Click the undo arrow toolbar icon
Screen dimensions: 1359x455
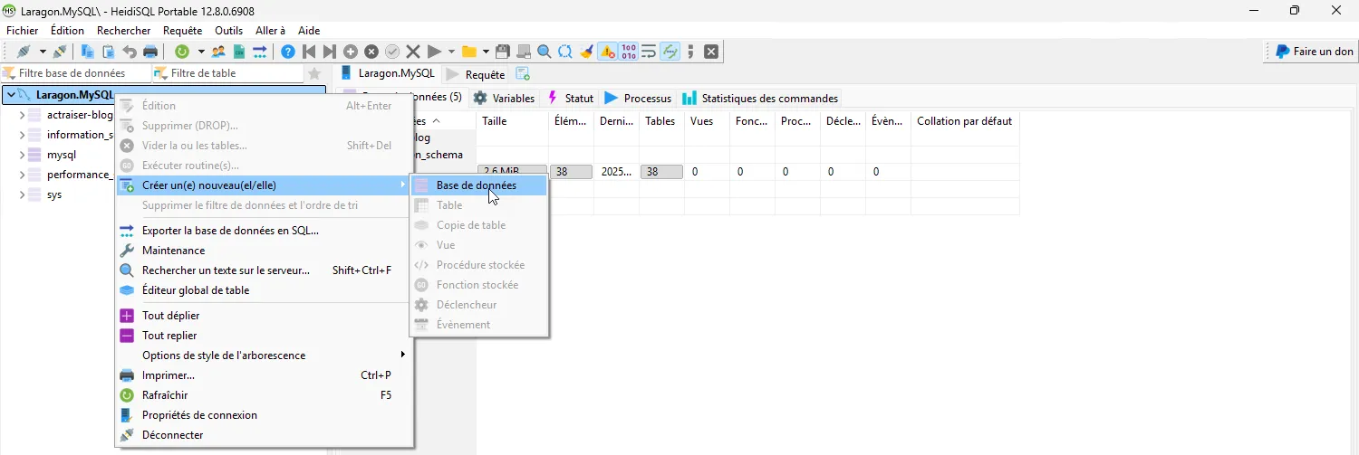(x=130, y=52)
